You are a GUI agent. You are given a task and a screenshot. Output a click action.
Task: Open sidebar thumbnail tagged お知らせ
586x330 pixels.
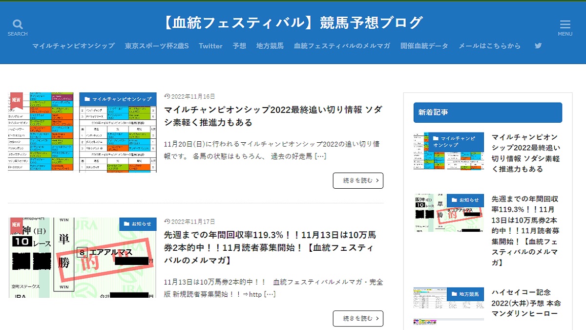[449, 213]
